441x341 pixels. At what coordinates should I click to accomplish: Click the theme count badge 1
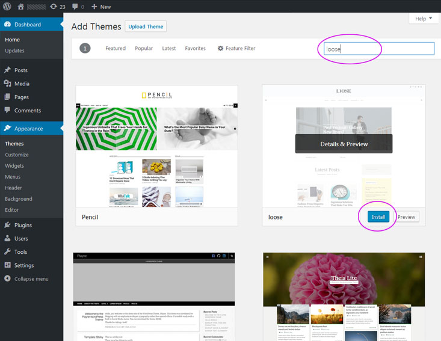click(x=85, y=48)
